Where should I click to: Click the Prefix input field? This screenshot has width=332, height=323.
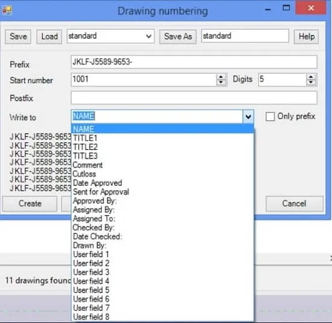click(x=194, y=62)
